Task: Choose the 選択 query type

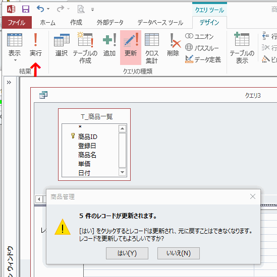Action: 62,45
